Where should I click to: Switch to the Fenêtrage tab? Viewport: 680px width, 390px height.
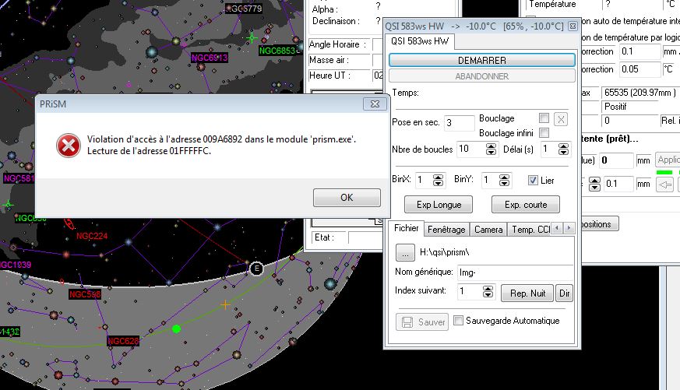(x=446, y=230)
